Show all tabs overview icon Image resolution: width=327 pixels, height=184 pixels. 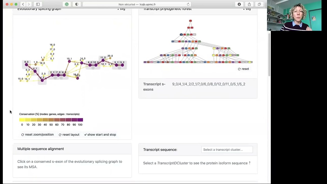pos(259,4)
